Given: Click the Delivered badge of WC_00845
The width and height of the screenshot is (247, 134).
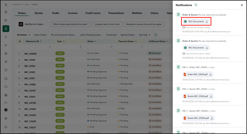Looking at the screenshot, I should pyautogui.click(x=155, y=53).
